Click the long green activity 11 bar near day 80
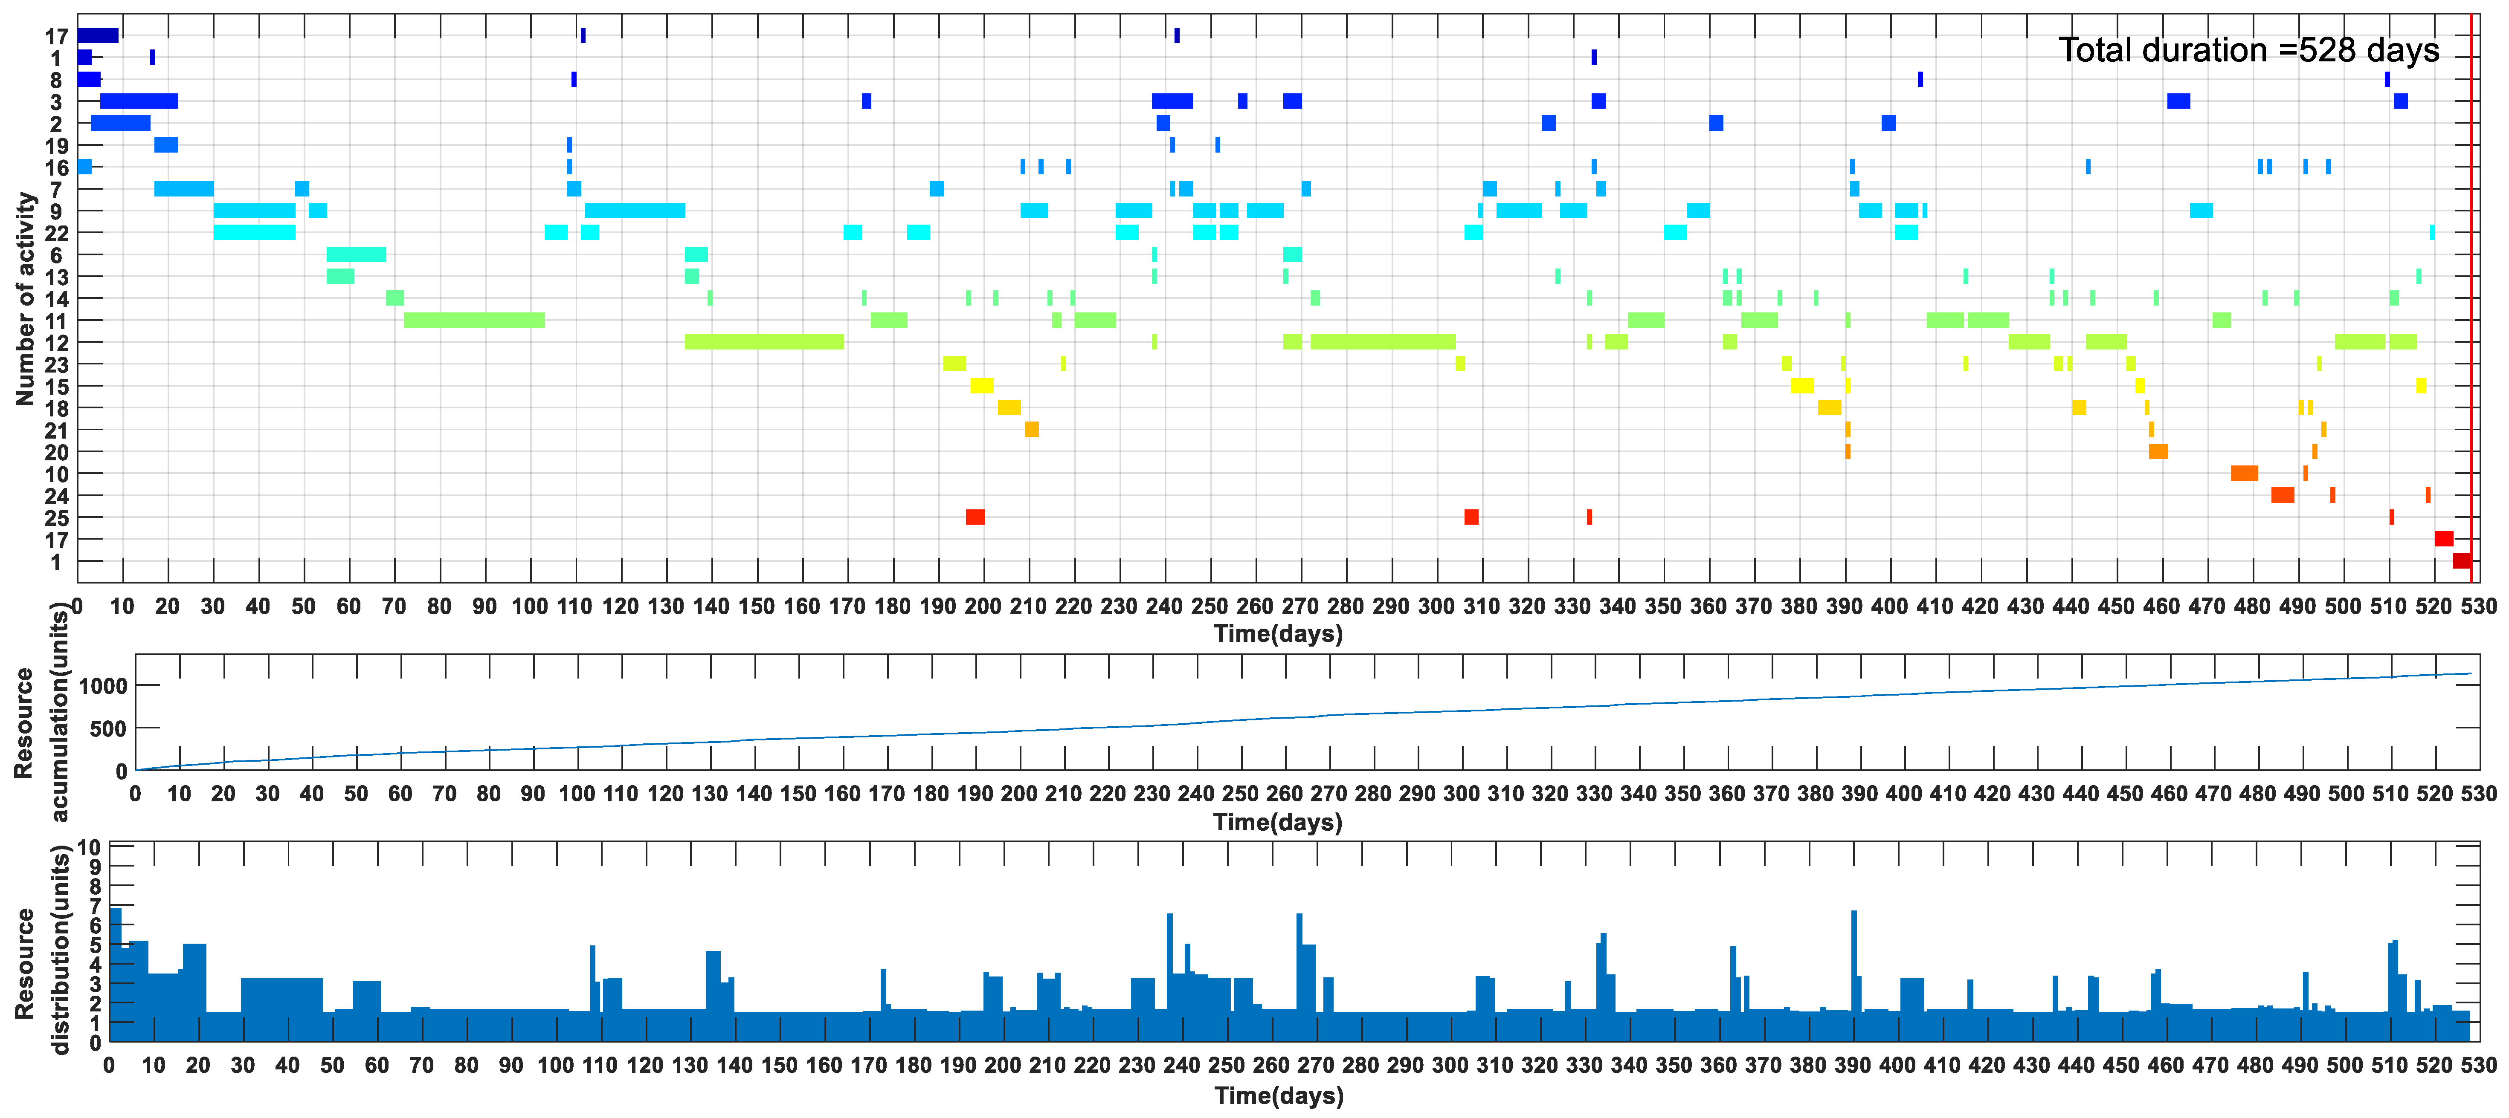2509x1118 pixels. tap(473, 320)
